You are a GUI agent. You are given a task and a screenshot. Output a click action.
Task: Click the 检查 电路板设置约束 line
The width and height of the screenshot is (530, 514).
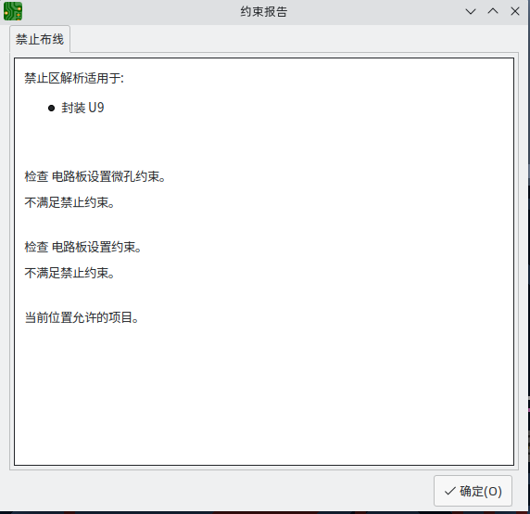(82, 247)
